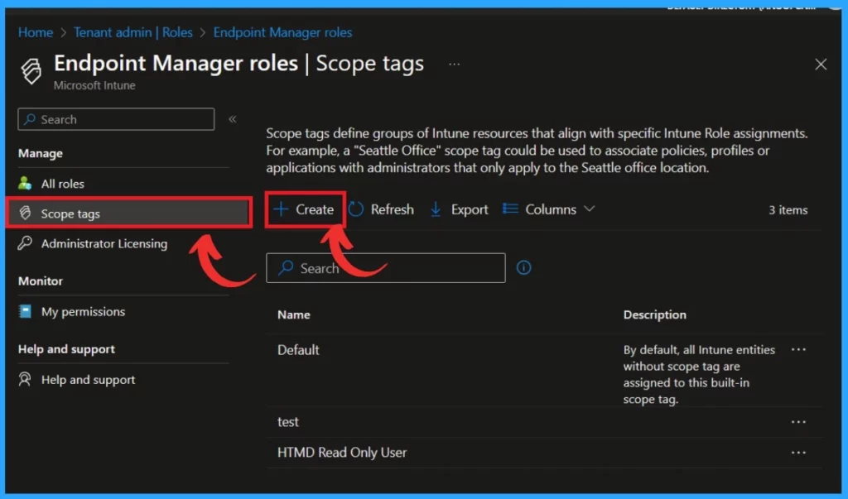Click the Scope tags page header icon
Image resolution: width=848 pixels, height=499 pixels.
point(31,71)
